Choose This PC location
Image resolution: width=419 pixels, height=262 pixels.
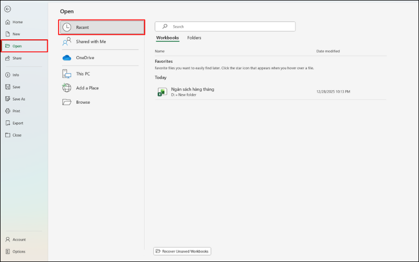102,73
